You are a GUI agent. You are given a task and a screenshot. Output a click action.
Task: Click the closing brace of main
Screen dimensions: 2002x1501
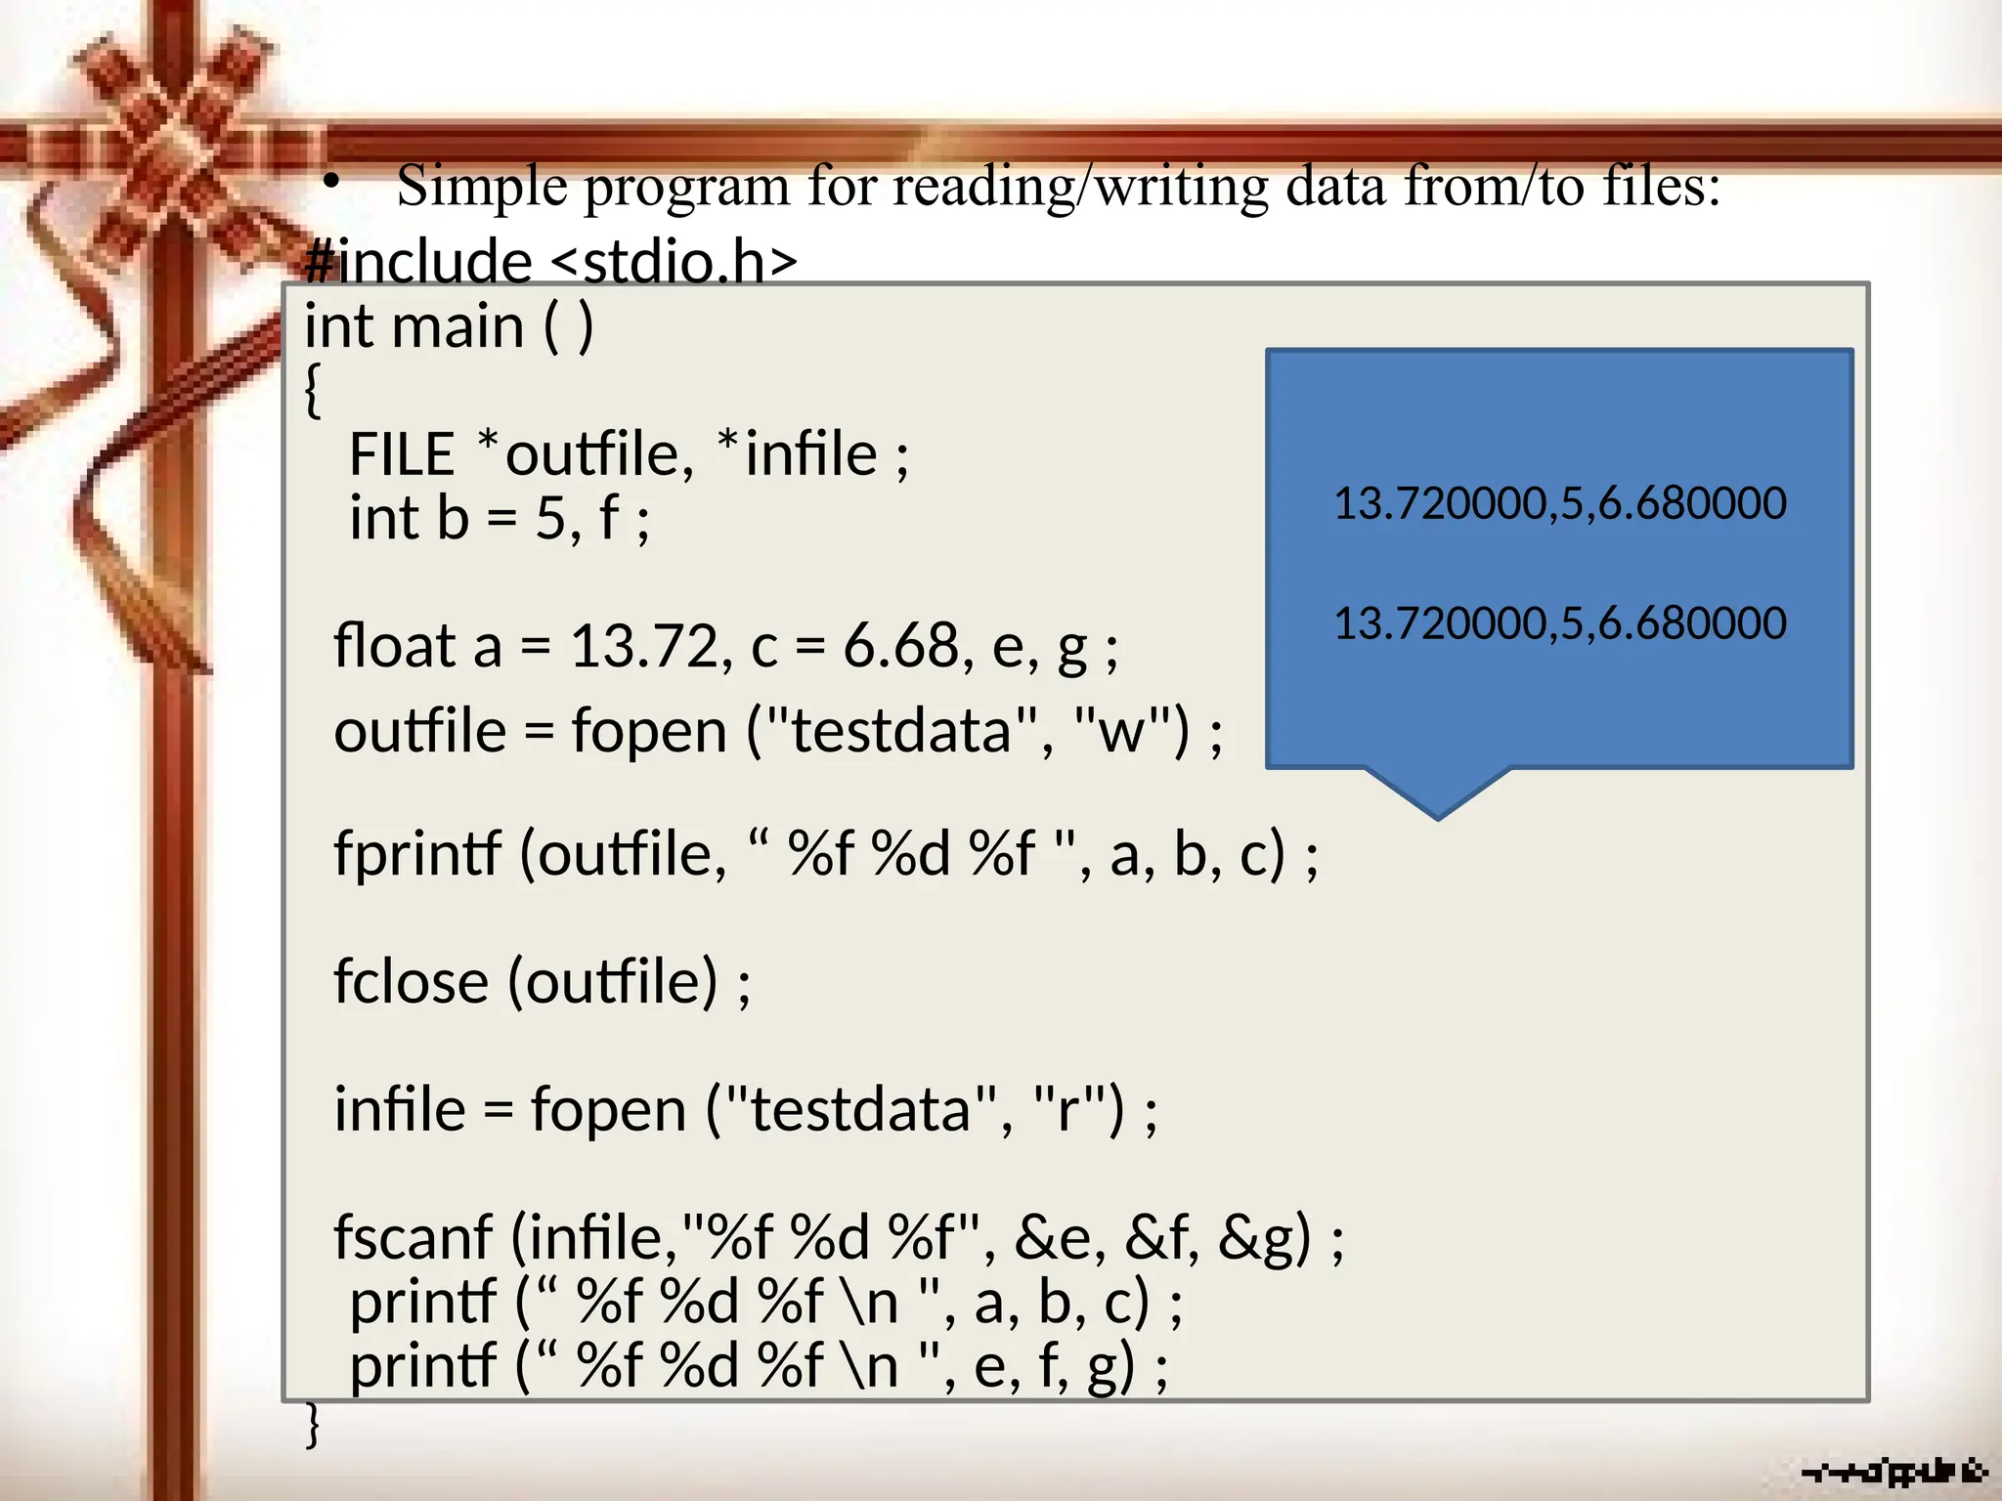click(313, 1425)
